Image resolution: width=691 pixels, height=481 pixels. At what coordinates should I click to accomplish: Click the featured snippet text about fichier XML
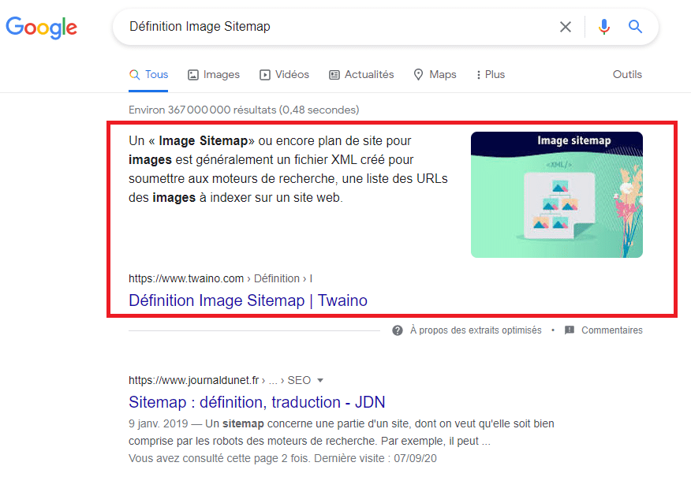tap(288, 170)
